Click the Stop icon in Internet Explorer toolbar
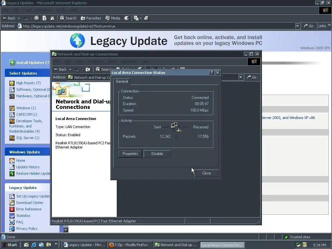This screenshot has height=249, width=332. (x=37, y=18)
